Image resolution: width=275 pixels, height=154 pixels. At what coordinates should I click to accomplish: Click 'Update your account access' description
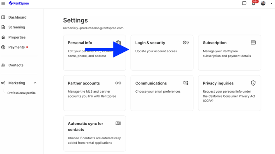156,51
